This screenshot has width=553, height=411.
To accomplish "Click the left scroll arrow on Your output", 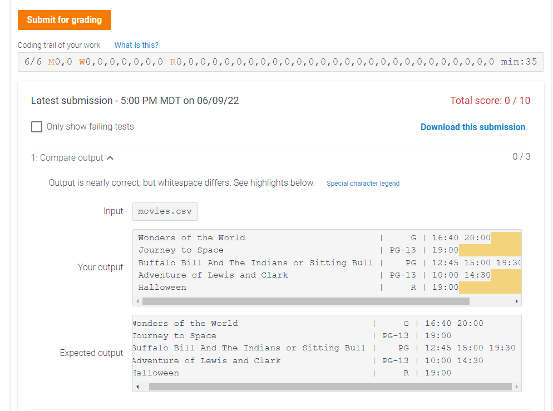I will 137,300.
